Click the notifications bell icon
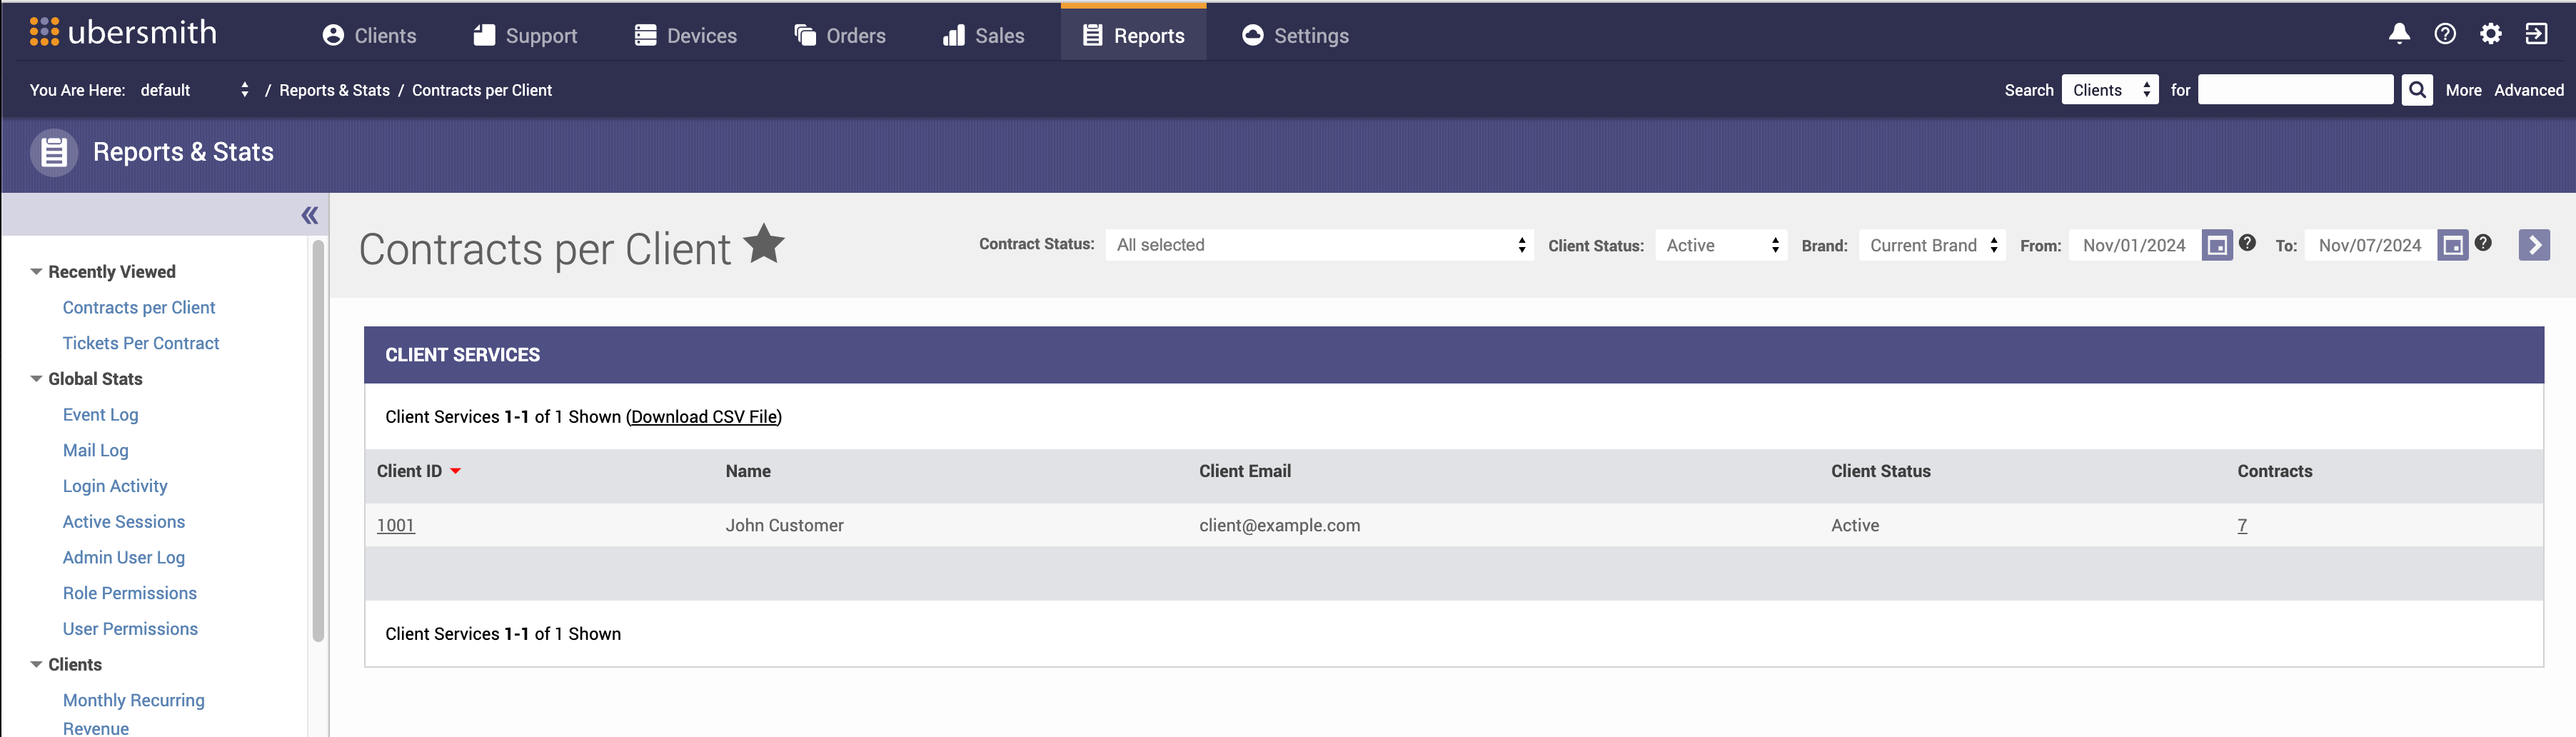The height and width of the screenshot is (737, 2576). click(x=2398, y=34)
